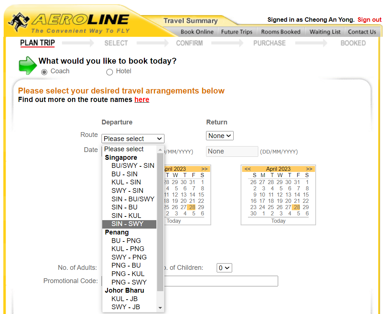Choose the SWY - SIN route
383x314 pixels.
point(129,191)
